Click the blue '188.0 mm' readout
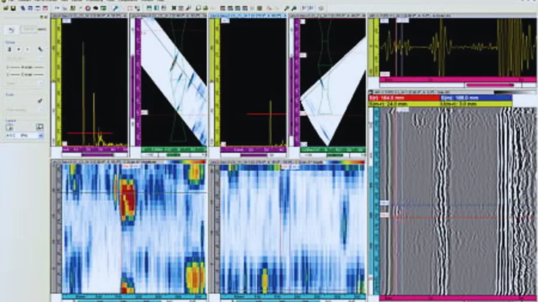Image resolution: width=538 pixels, height=302 pixels. pos(476,98)
